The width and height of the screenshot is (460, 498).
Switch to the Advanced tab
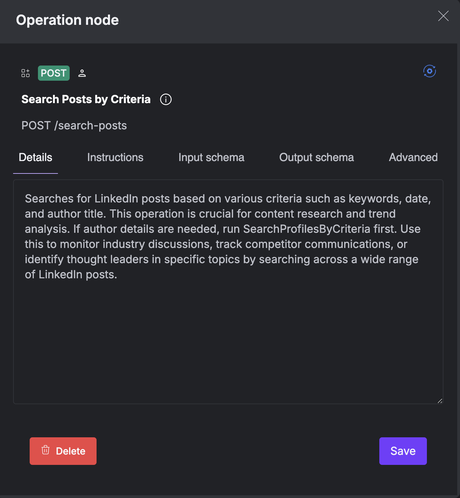tap(413, 157)
